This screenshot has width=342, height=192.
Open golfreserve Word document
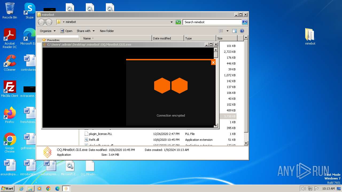point(29,141)
